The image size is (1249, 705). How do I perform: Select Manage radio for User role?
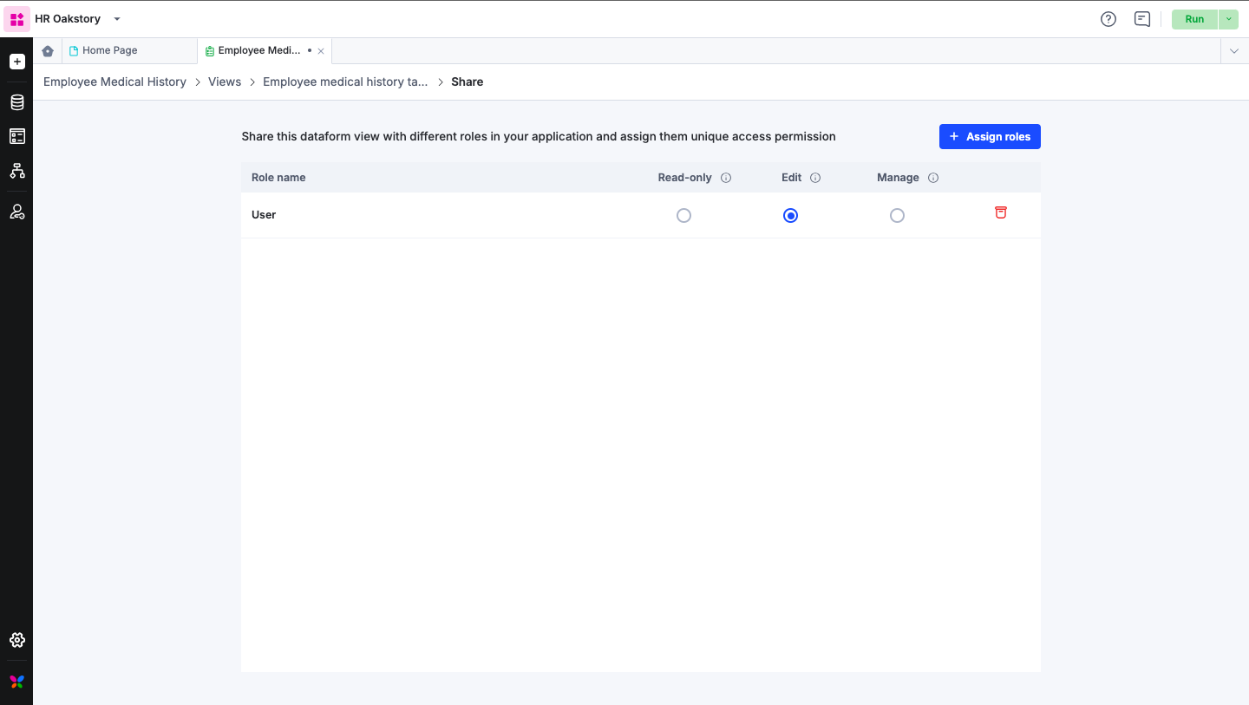tap(897, 215)
